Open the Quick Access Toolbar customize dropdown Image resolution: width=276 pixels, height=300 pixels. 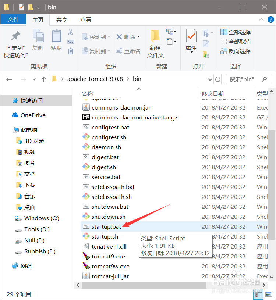pos(39,8)
